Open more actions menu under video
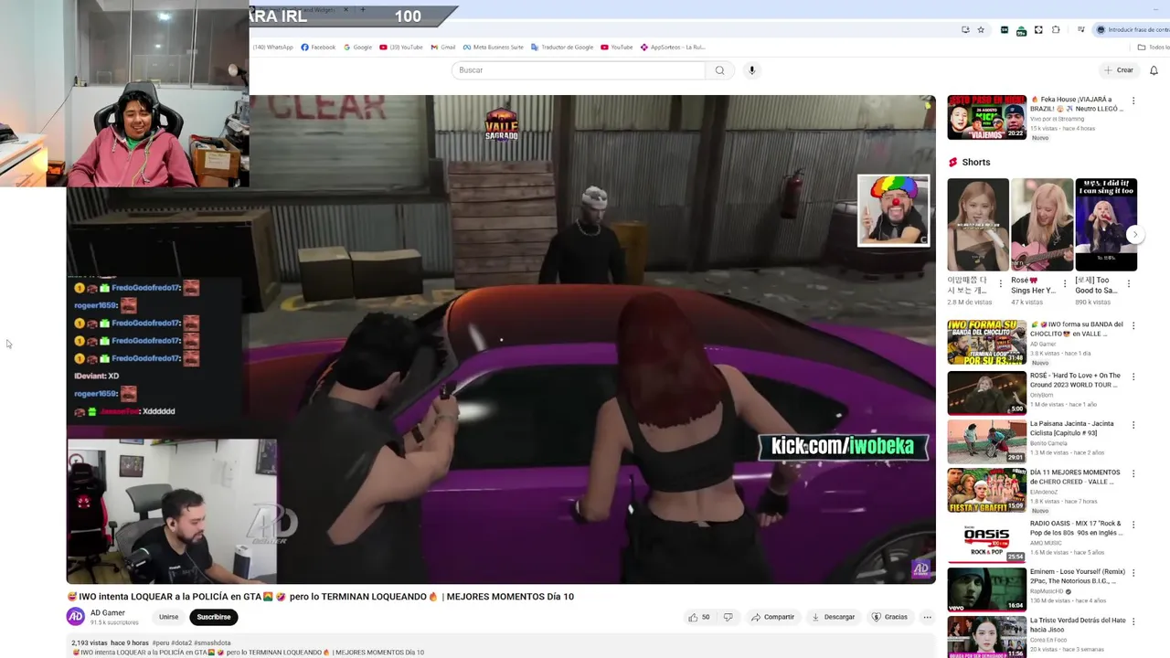1170x658 pixels. [x=927, y=617]
